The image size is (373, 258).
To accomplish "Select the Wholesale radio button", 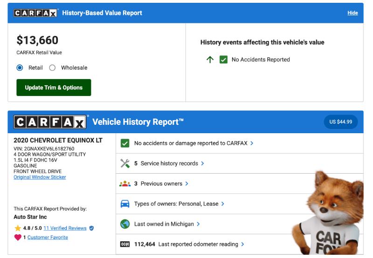I will coord(52,68).
